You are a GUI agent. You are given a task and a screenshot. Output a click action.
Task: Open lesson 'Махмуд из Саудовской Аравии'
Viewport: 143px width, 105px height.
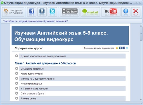point(72,79)
